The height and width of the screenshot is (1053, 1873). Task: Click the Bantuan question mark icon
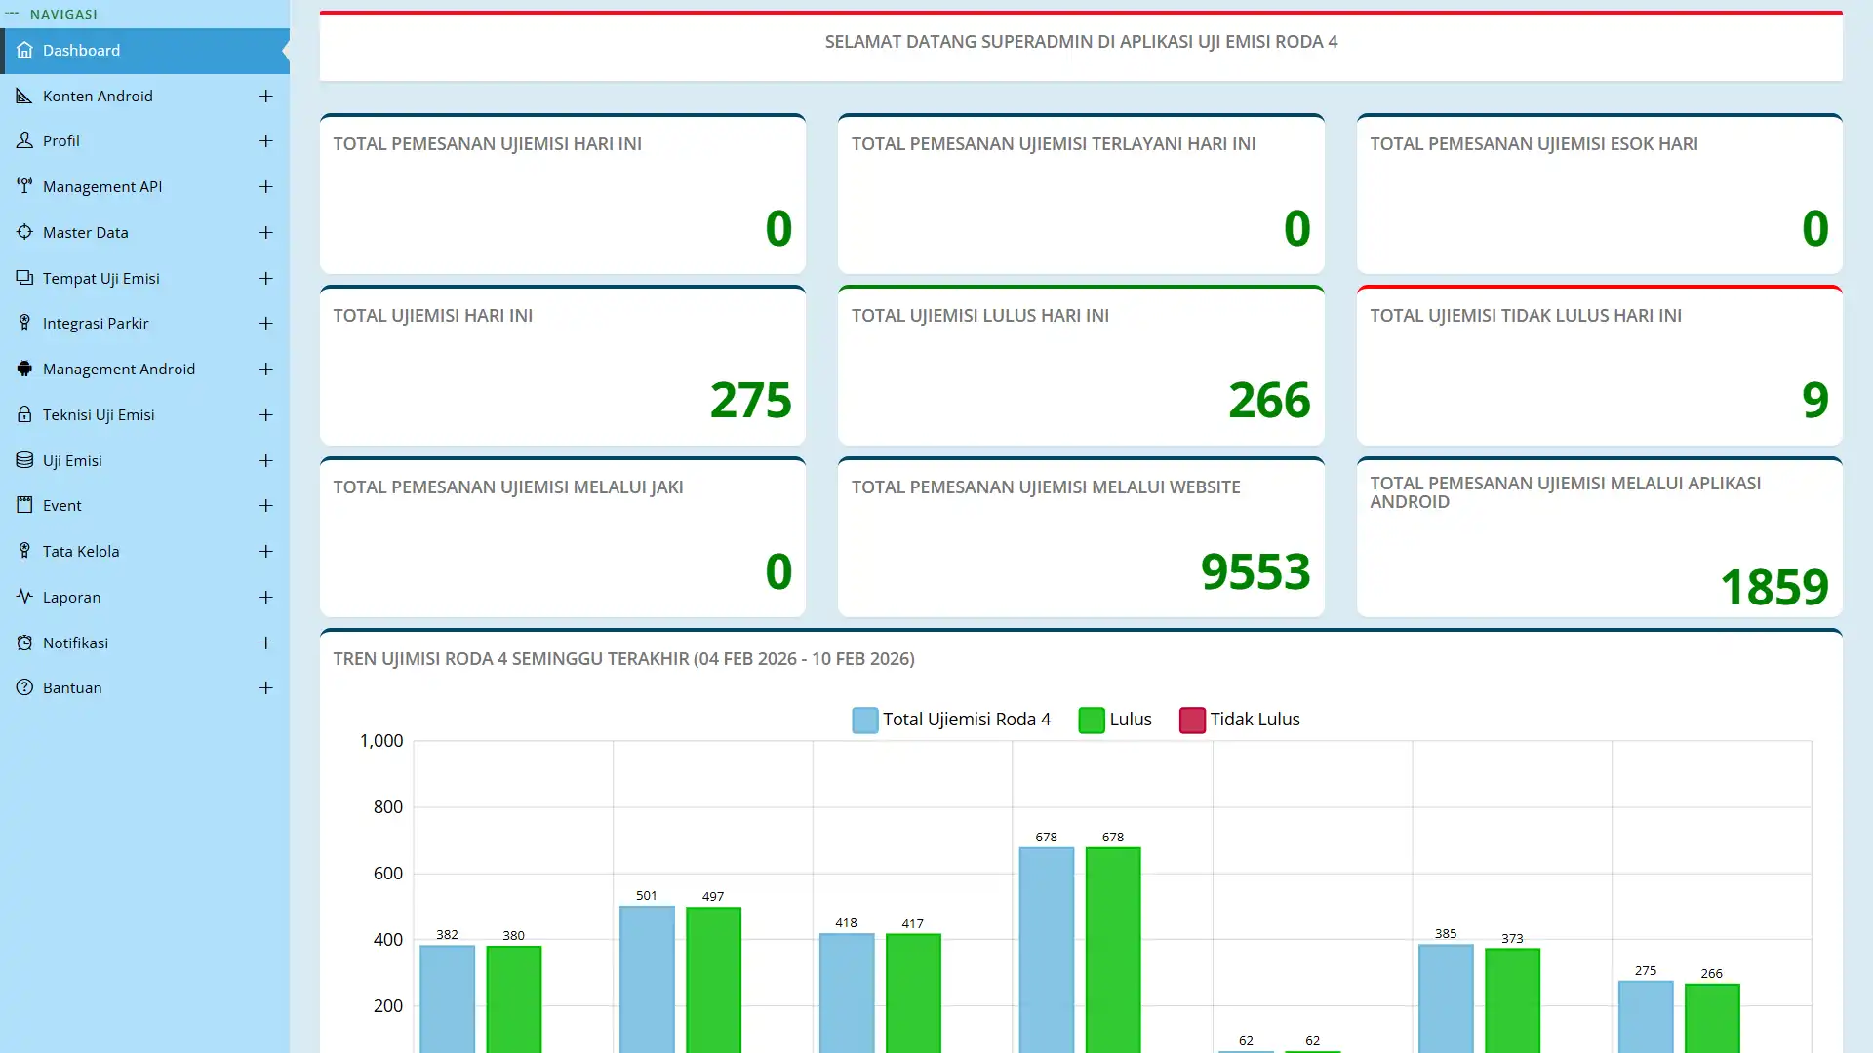(x=24, y=687)
